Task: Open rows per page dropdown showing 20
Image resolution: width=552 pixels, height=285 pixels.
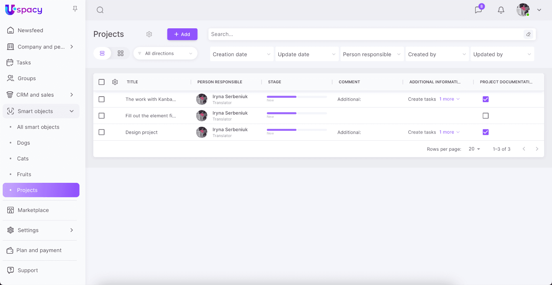Action: coord(474,149)
